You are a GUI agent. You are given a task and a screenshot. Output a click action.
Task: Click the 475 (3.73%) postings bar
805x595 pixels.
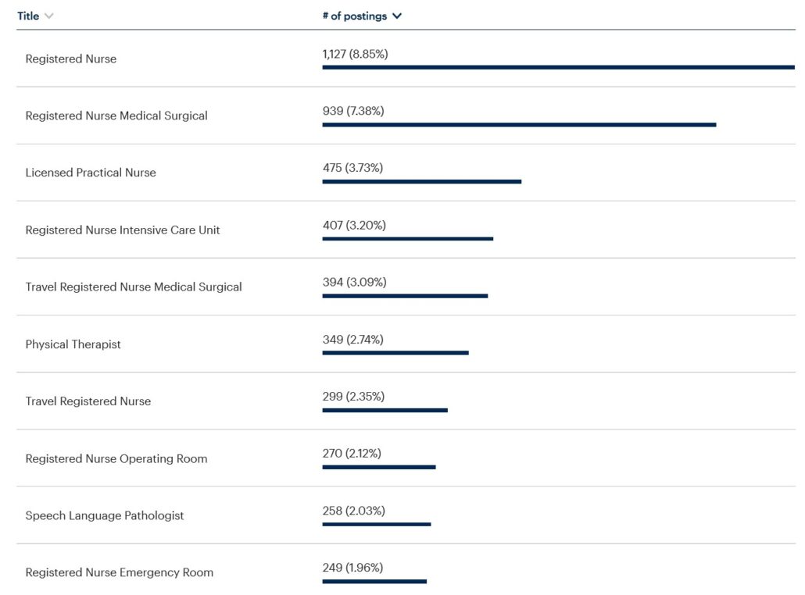421,181
